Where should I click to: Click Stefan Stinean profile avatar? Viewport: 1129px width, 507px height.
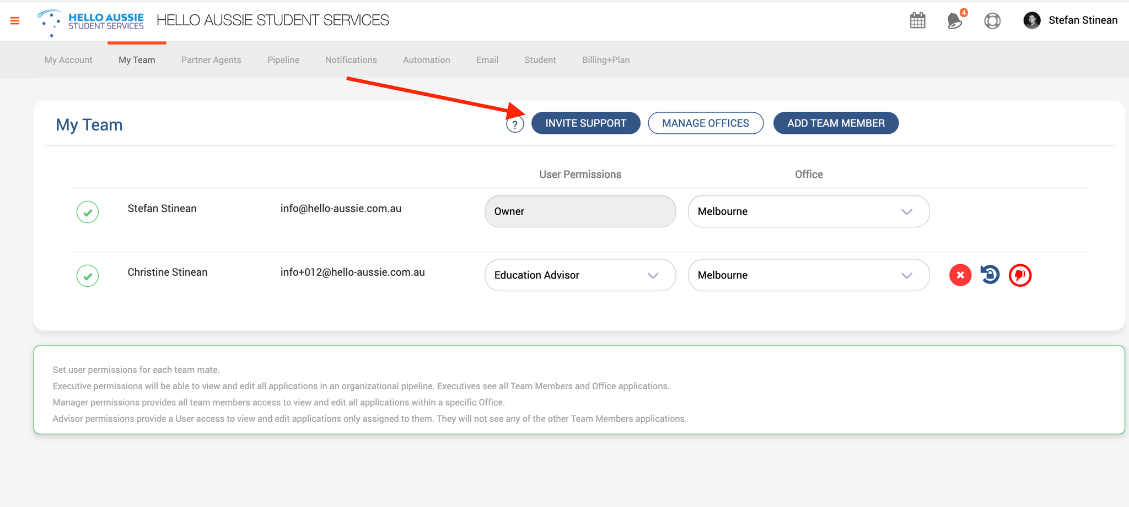point(1032,20)
